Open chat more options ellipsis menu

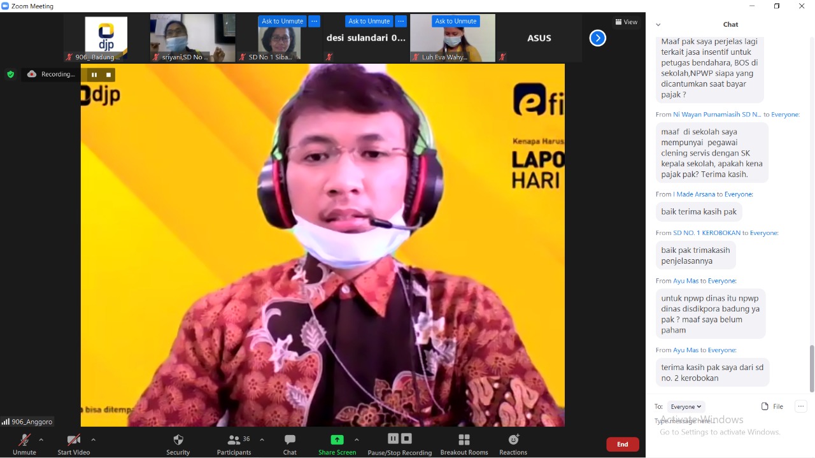(801, 406)
